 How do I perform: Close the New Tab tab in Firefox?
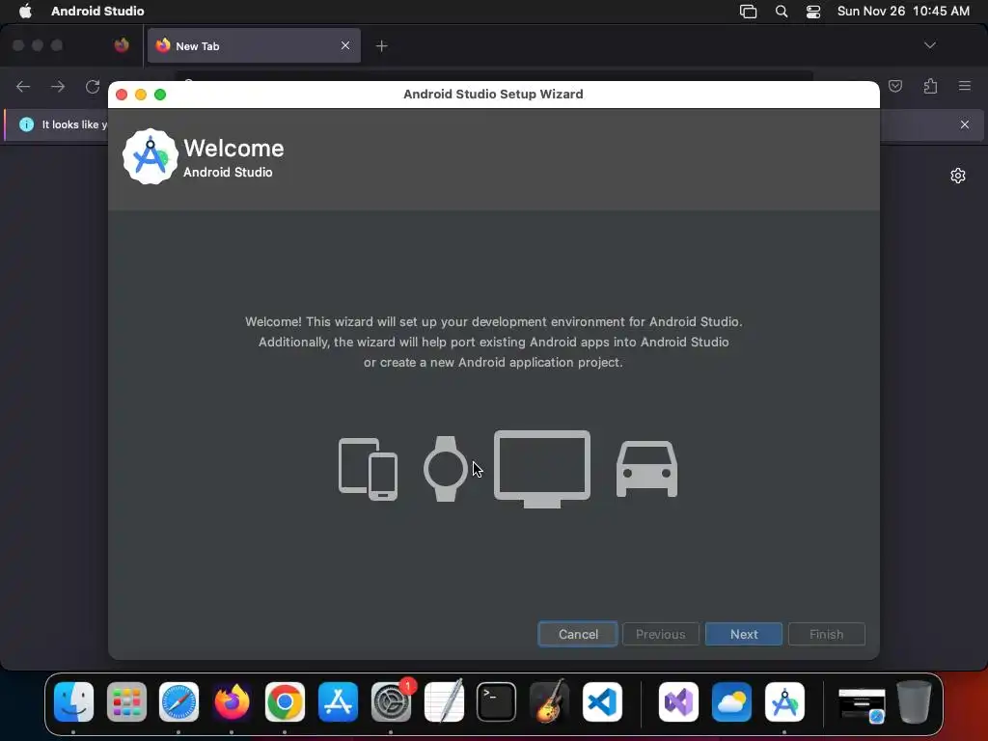(345, 45)
